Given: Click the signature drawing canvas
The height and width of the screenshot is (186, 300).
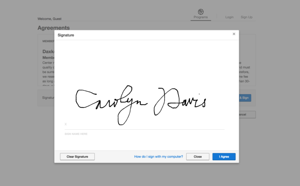Looking at the screenshot, I should pos(146,95).
